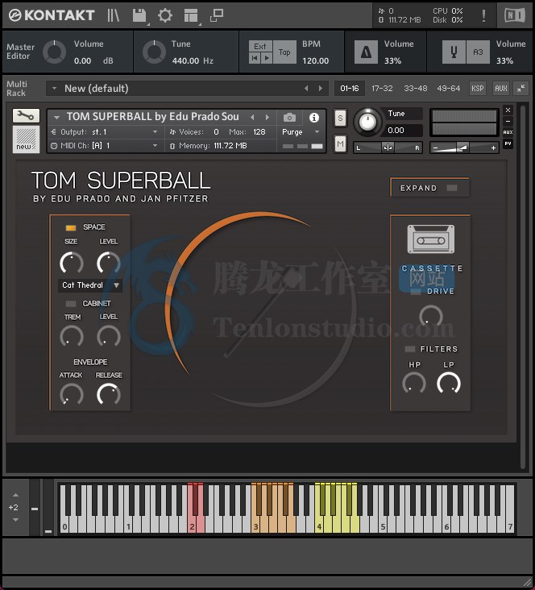Select the 49-64 rack page tab
This screenshot has width=535, height=590.
click(449, 89)
